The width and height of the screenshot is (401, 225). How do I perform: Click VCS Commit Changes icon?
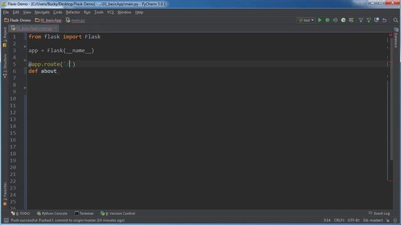pyautogui.click(x=368, y=20)
